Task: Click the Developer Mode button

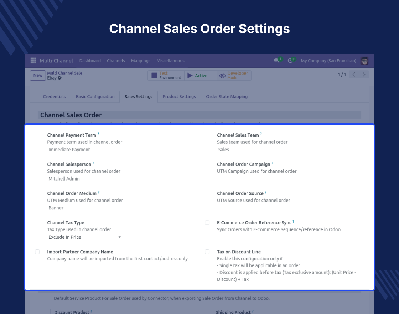Action: [x=234, y=75]
